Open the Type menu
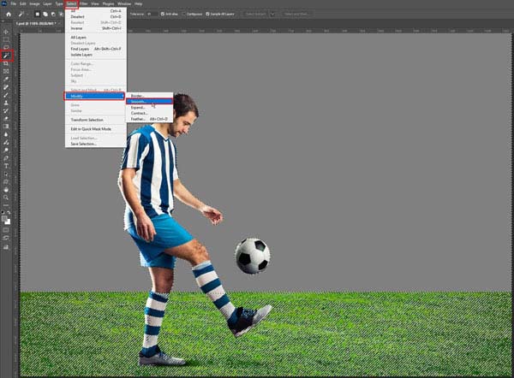Image resolution: width=514 pixels, height=378 pixels. [x=59, y=4]
